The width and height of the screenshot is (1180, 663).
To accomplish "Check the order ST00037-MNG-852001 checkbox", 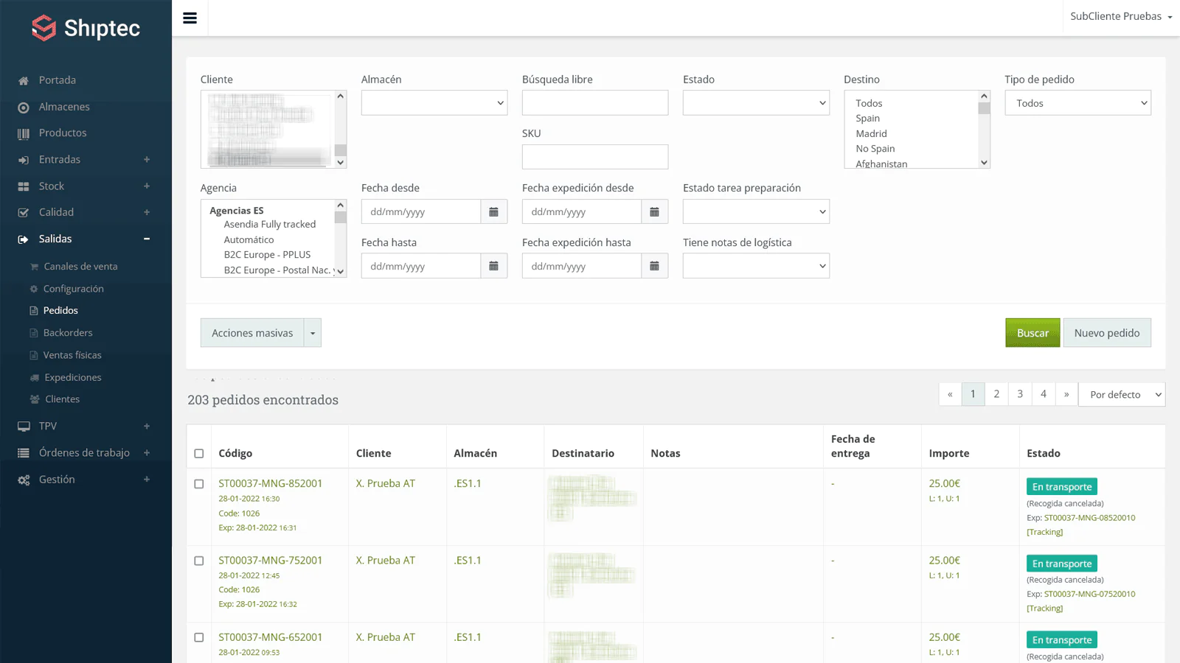I will point(199,484).
